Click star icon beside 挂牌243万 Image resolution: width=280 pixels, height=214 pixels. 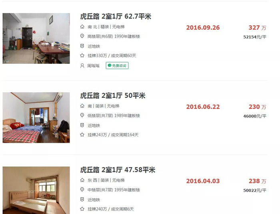[82, 135]
